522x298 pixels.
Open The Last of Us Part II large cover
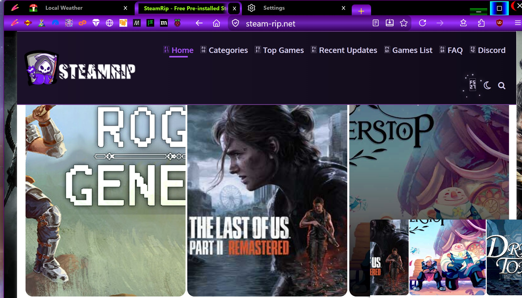point(267,201)
